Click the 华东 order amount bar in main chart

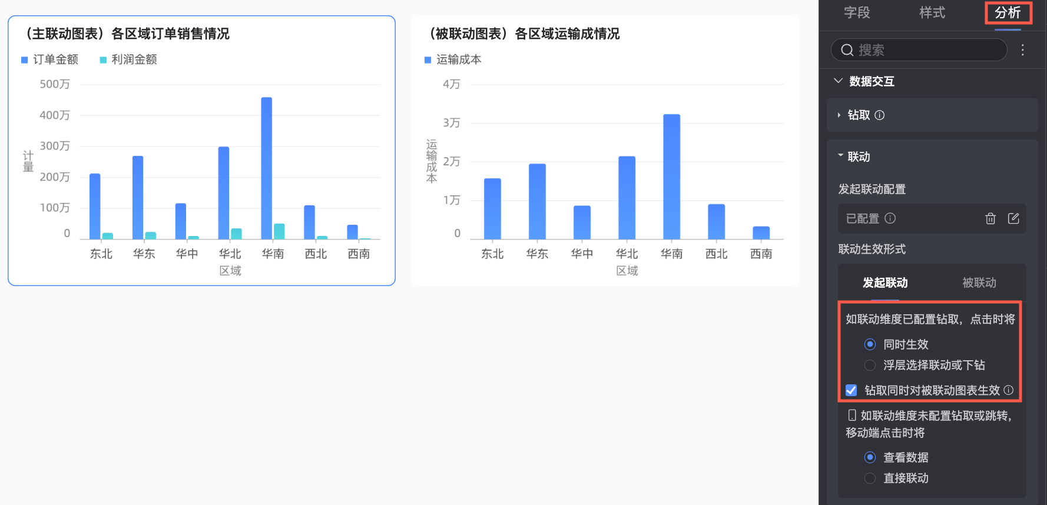[138, 198]
